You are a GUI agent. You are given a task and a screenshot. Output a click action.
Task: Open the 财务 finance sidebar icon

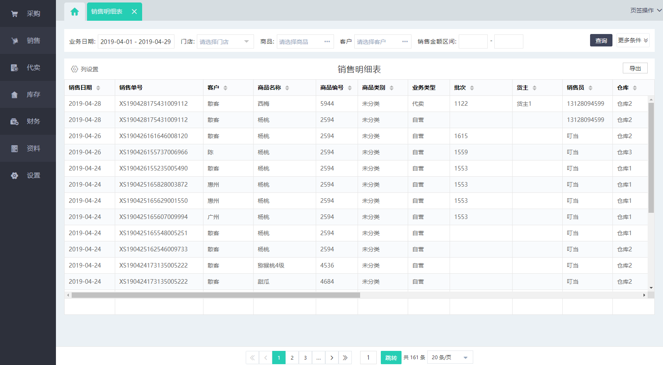tap(15, 122)
